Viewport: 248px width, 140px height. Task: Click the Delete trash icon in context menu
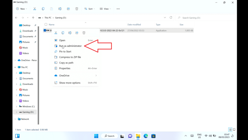click(84, 33)
